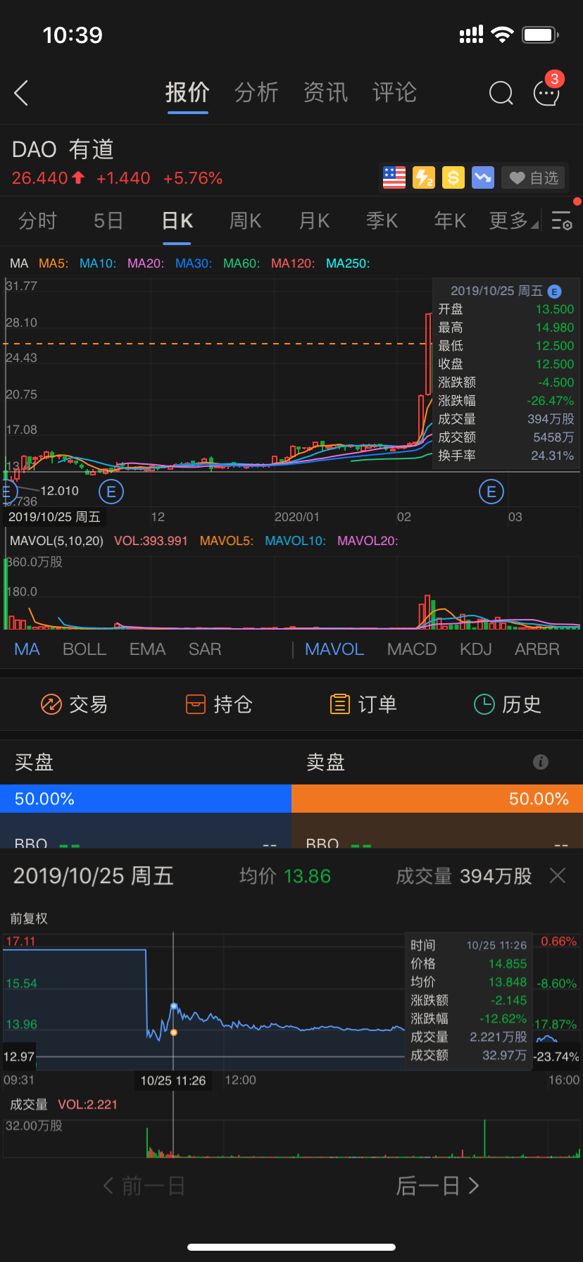Switch to the 评论 tab

tap(394, 92)
